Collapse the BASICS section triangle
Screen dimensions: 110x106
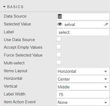[x=4, y=7]
